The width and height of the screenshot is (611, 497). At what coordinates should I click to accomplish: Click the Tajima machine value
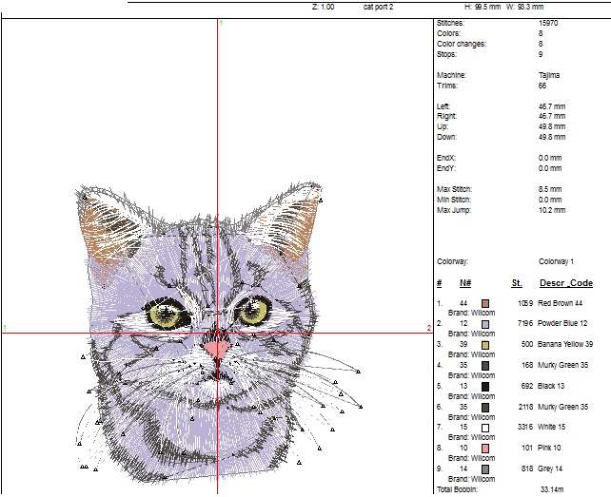[x=549, y=74]
